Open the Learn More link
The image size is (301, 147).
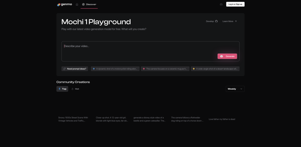230,21
